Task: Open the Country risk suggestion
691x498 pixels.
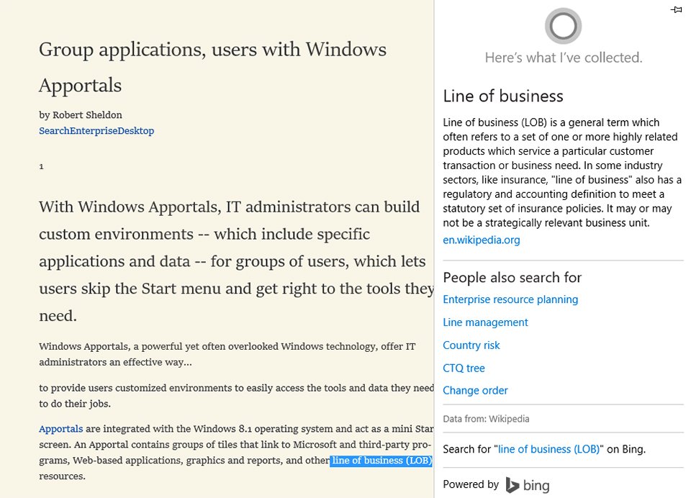Action: [471, 345]
